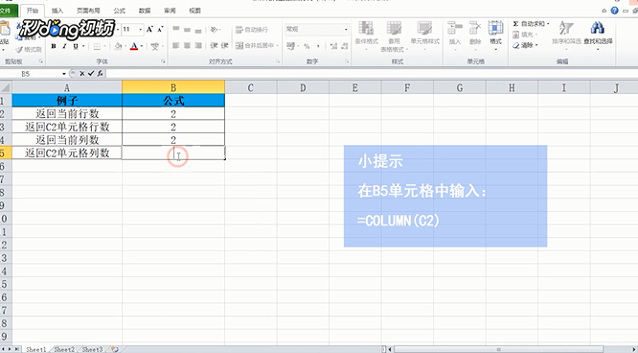Toggle underline formatting button
The image size is (638, 353).
pyautogui.click(x=76, y=46)
